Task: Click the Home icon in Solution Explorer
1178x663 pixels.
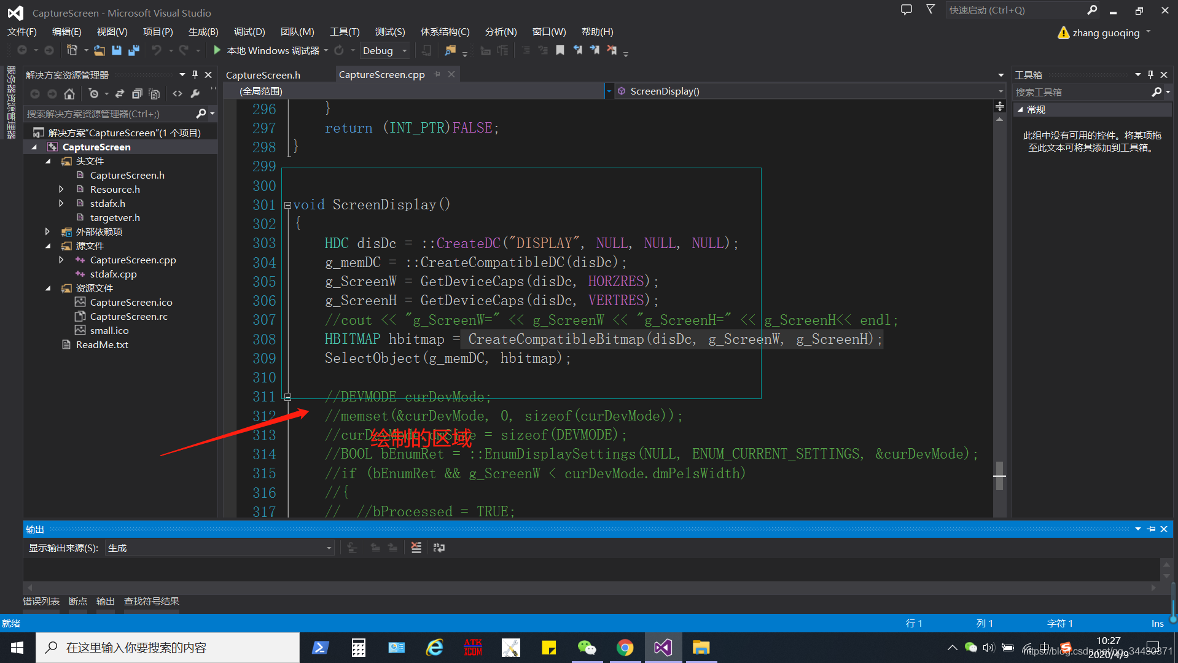Action: [x=69, y=94]
